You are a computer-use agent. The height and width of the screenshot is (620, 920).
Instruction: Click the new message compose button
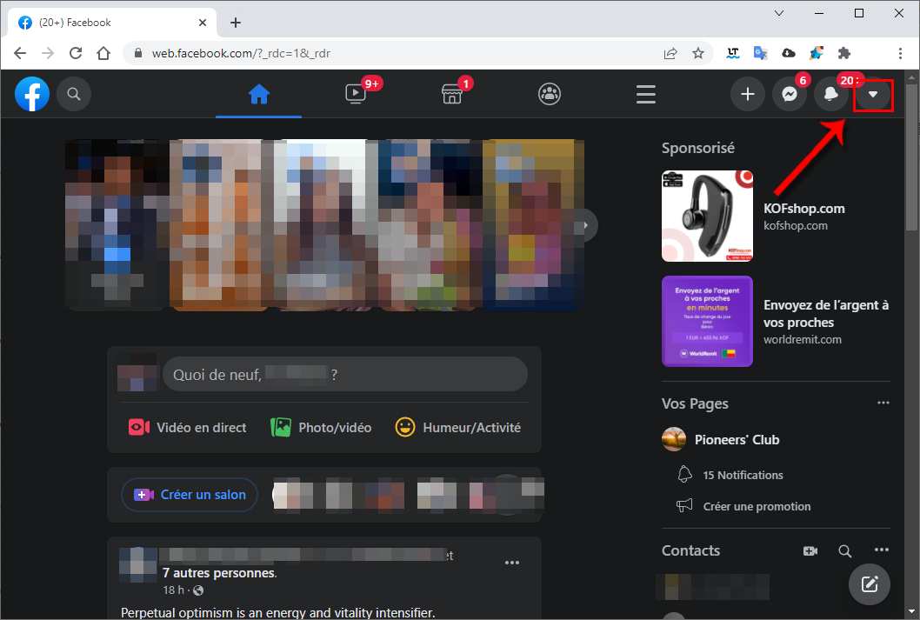[x=870, y=584]
